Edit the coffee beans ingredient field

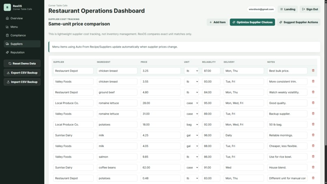point(117,167)
